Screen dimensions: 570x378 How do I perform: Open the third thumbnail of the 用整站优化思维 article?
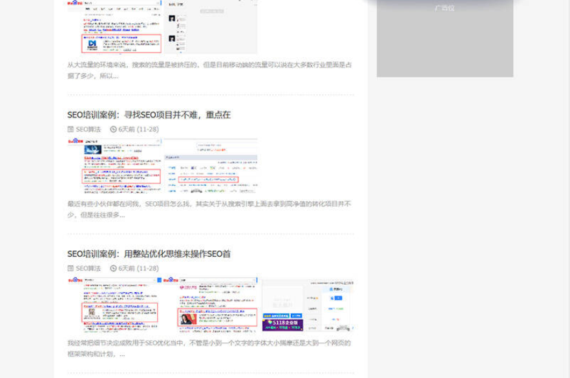308,304
